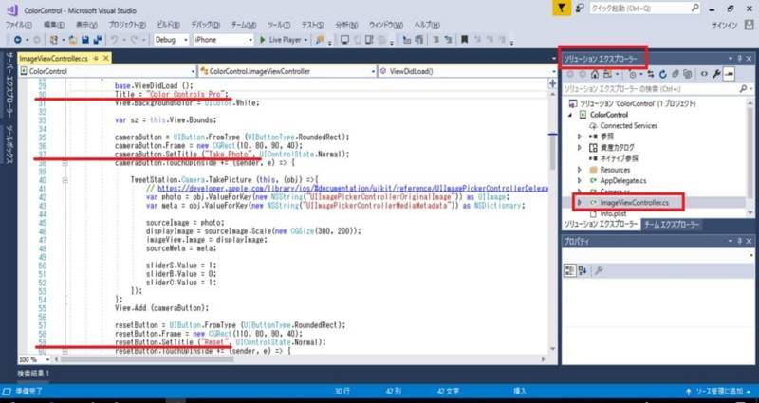Image resolution: width=759 pixels, height=403 pixels.
Task: Toggle the pending changes filter clock icon
Action: (633, 74)
